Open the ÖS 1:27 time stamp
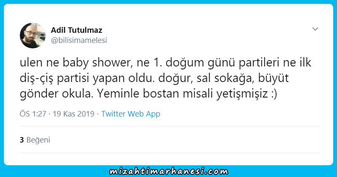Image resolution: width=337 pixels, height=177 pixels. [x=33, y=114]
